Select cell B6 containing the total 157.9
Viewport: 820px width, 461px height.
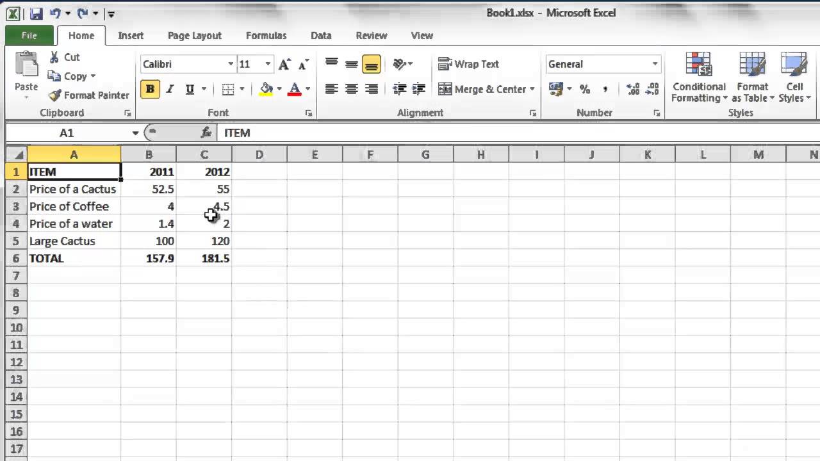click(149, 258)
